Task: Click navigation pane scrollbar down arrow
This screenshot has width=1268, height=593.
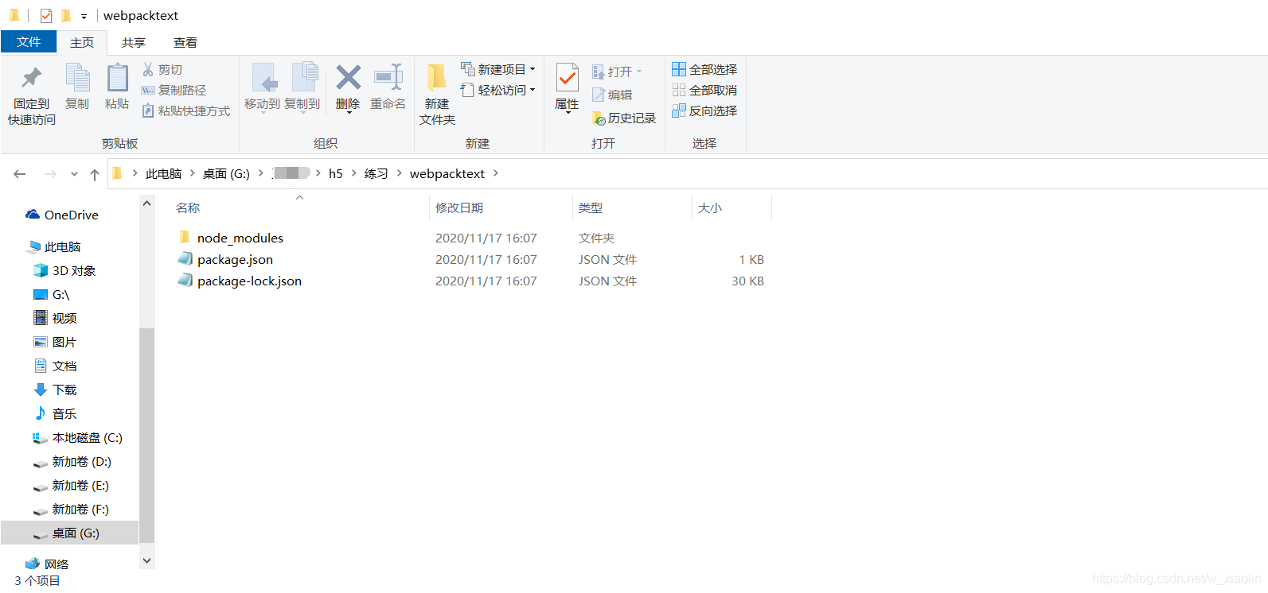Action: (146, 560)
